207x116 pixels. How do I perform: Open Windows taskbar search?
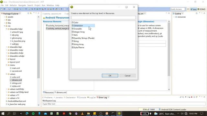pos(9,113)
